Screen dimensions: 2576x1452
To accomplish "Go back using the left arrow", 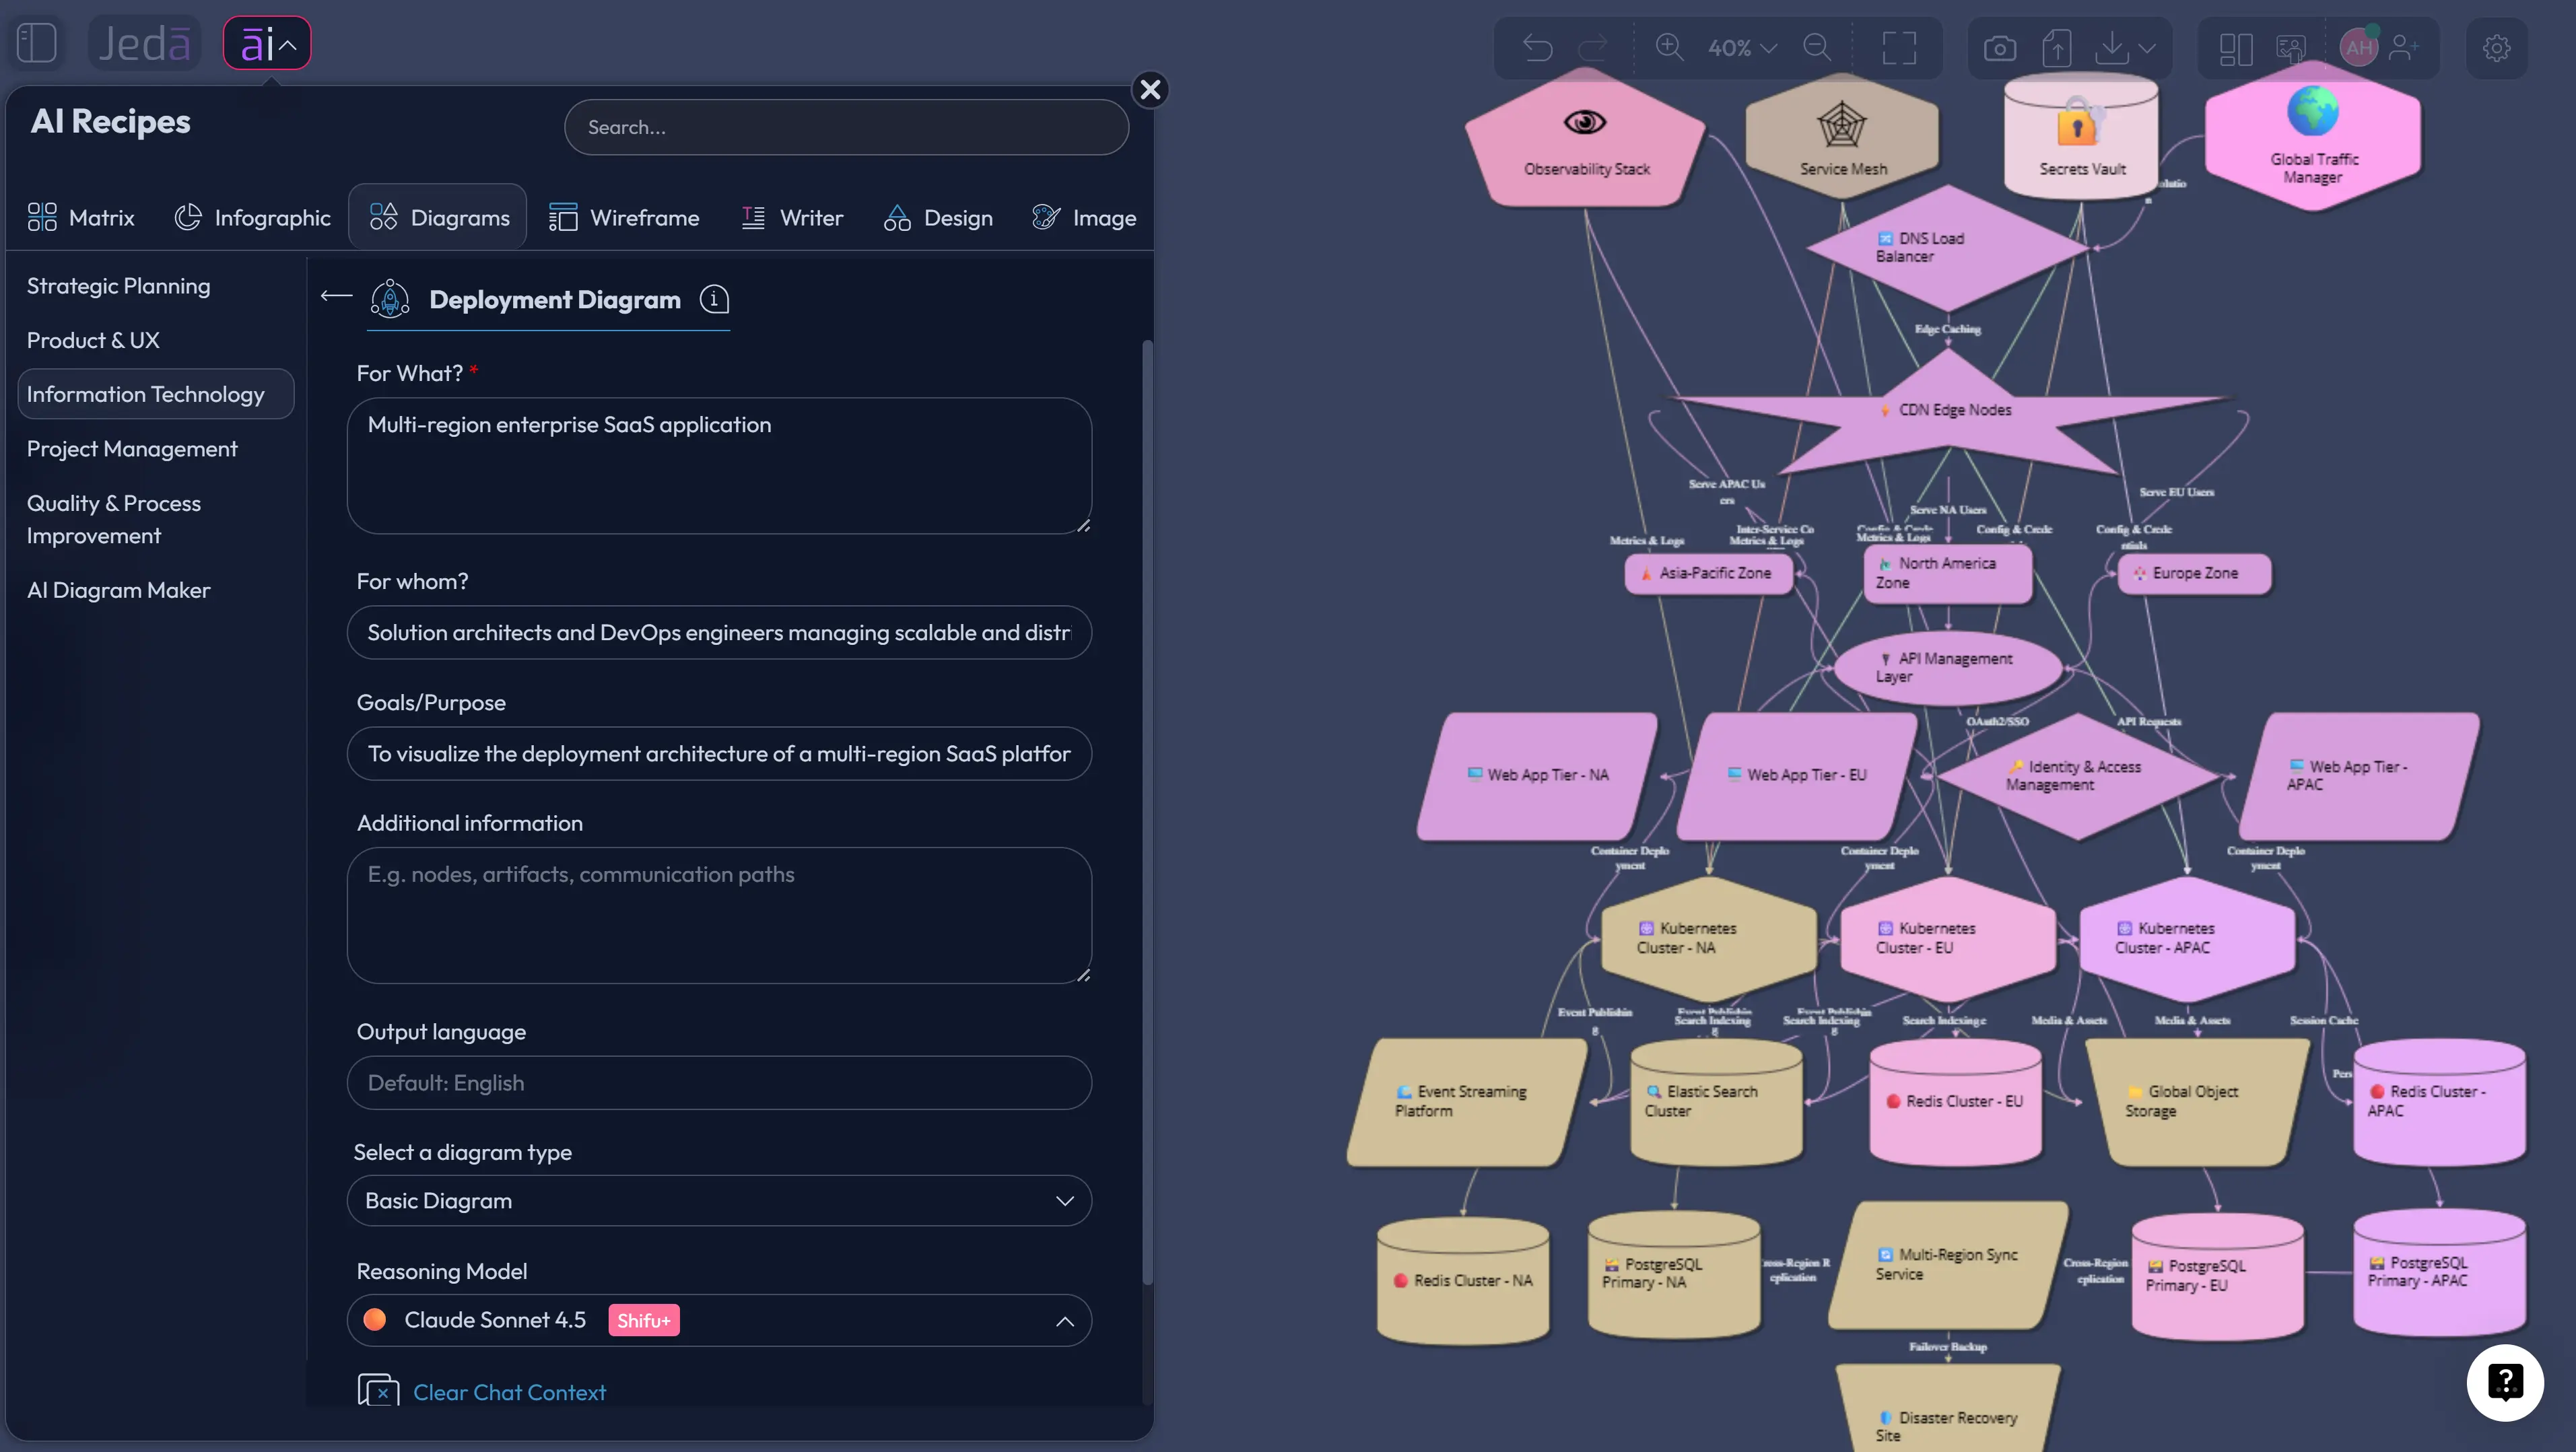I will click(x=336, y=296).
